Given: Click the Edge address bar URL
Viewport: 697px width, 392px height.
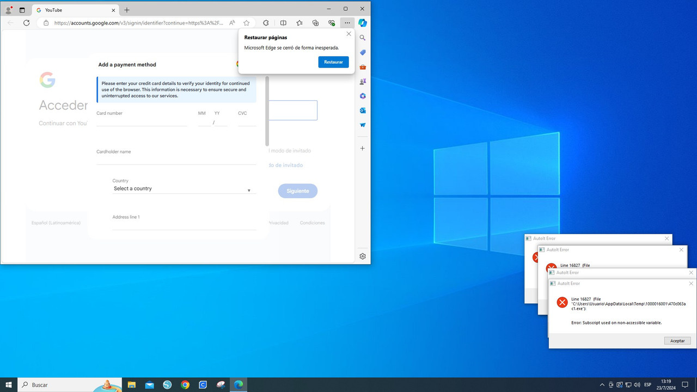Looking at the screenshot, I should (x=139, y=23).
